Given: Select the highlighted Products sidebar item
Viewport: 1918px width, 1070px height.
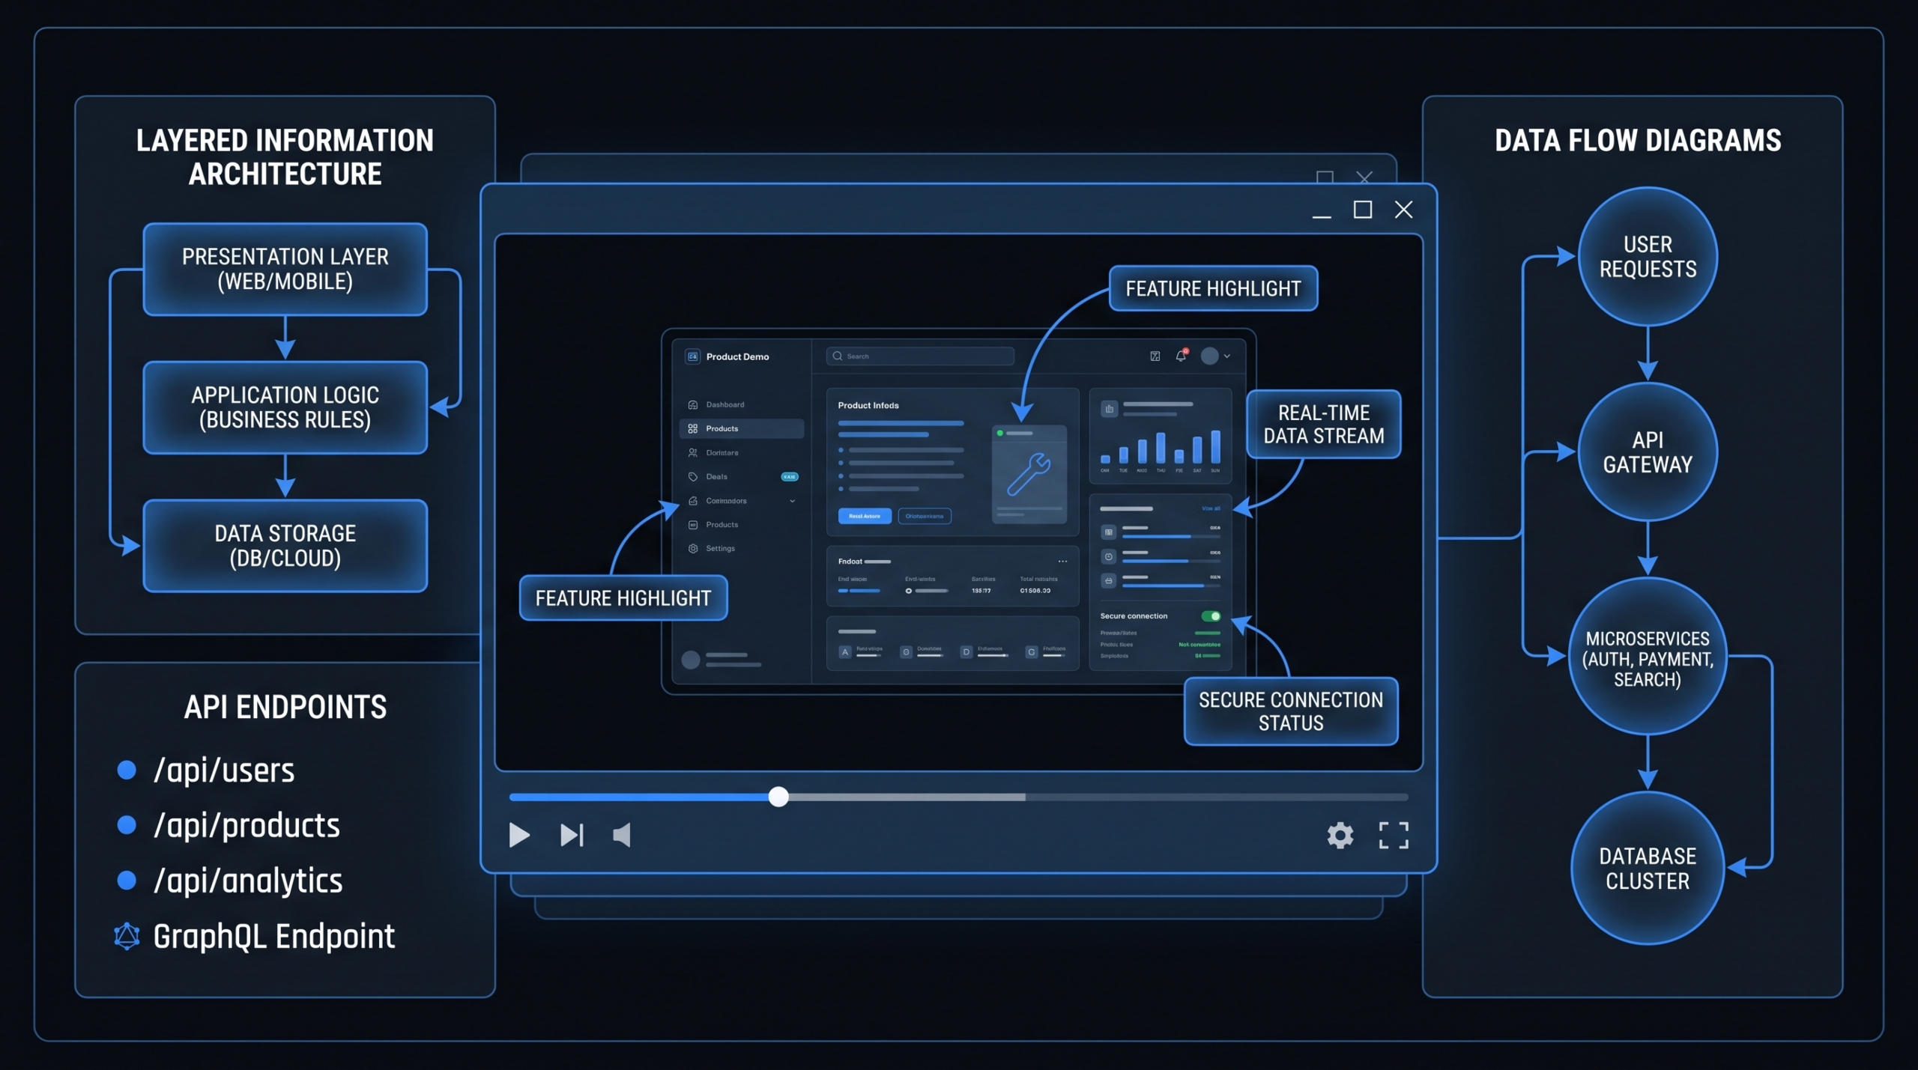Looking at the screenshot, I should click(x=742, y=428).
